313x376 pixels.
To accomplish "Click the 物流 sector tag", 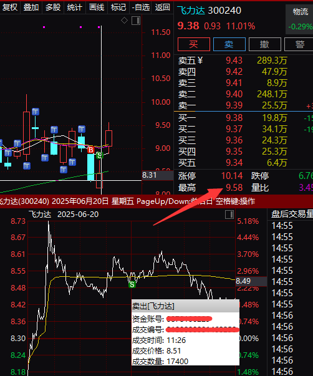I will tap(301, 12).
